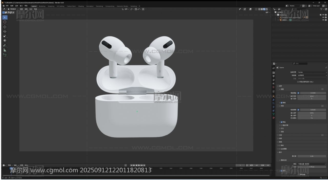
Task: Select the Scale tool
Action: (x=5, y=36)
